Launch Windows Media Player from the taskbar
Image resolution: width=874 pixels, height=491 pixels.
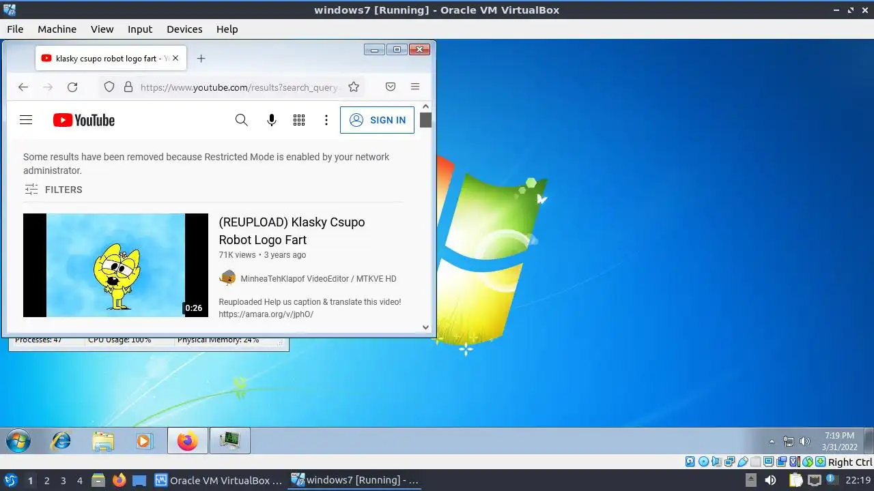tap(143, 441)
